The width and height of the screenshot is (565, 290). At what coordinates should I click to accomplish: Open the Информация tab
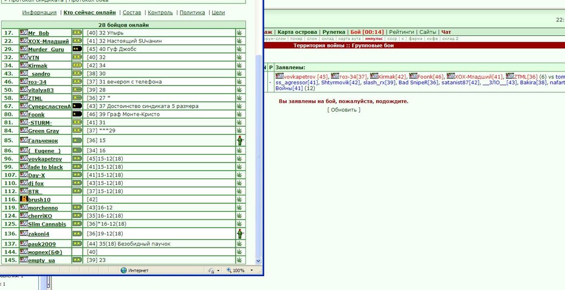[39, 12]
